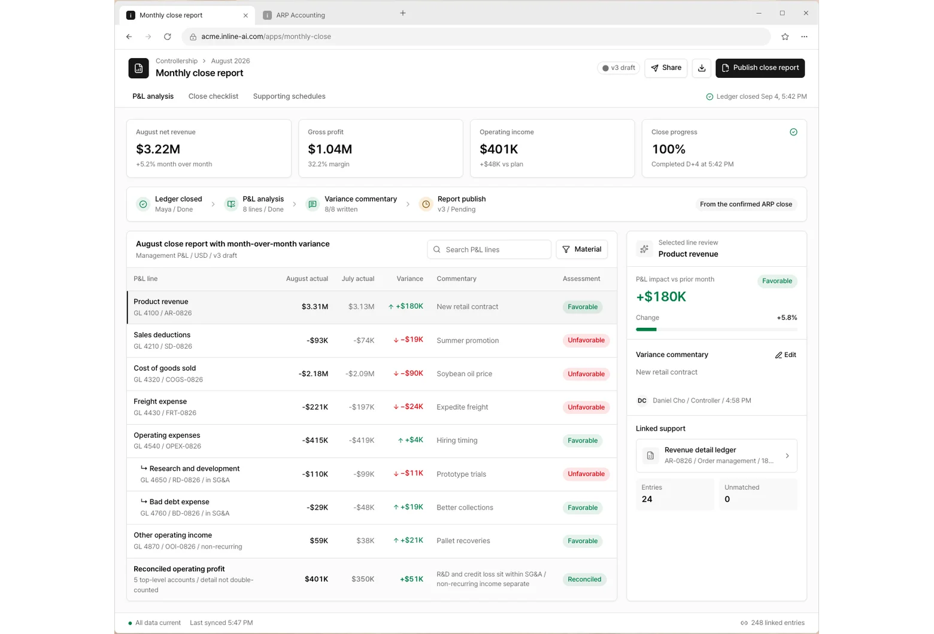Reload the page
The image size is (934, 634).
[x=168, y=36]
